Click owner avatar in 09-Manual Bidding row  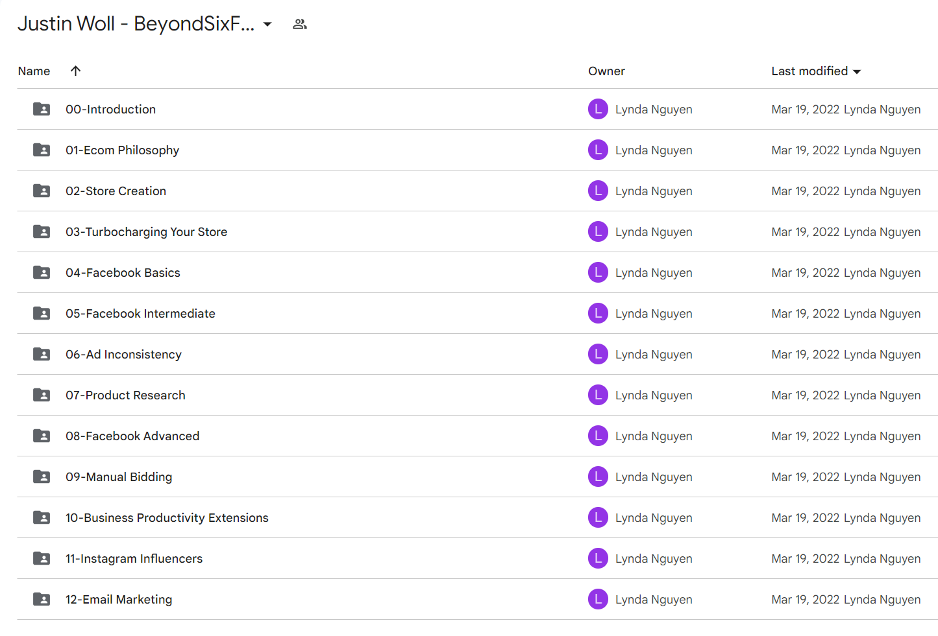tap(598, 477)
